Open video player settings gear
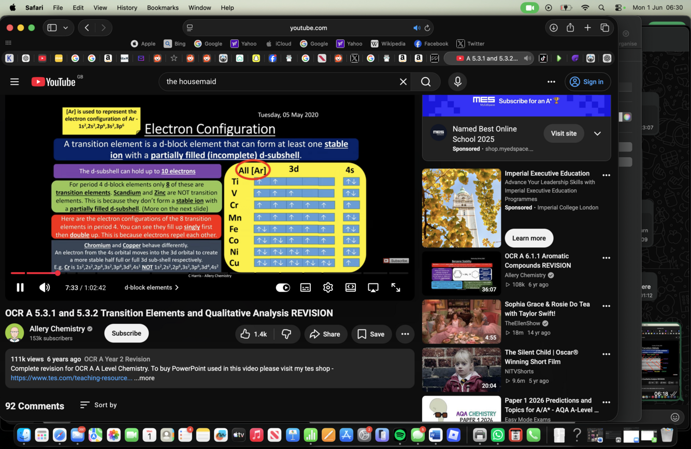 coord(328,288)
